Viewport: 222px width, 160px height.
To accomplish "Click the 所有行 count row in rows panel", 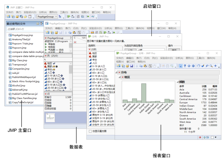I will (x=58, y=97).
